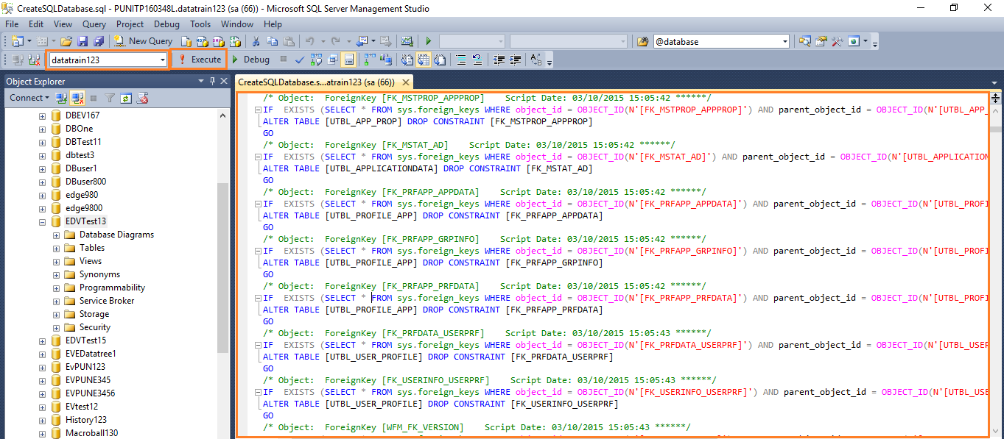Select Results to Text option
This screenshot has width=1004, height=439.
(407, 60)
